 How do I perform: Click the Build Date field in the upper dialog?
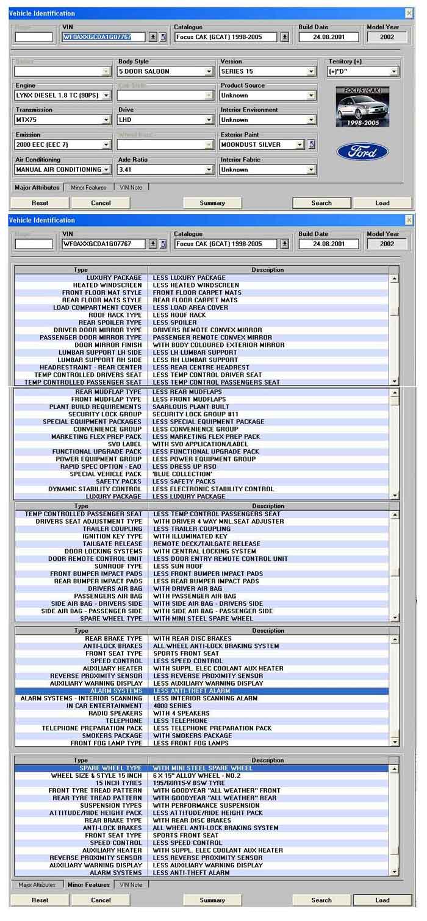pos(329,37)
